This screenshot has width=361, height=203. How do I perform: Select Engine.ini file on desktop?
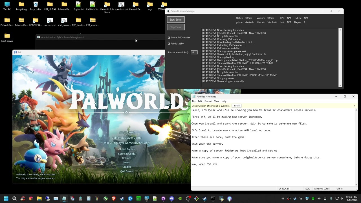pos(78,6)
